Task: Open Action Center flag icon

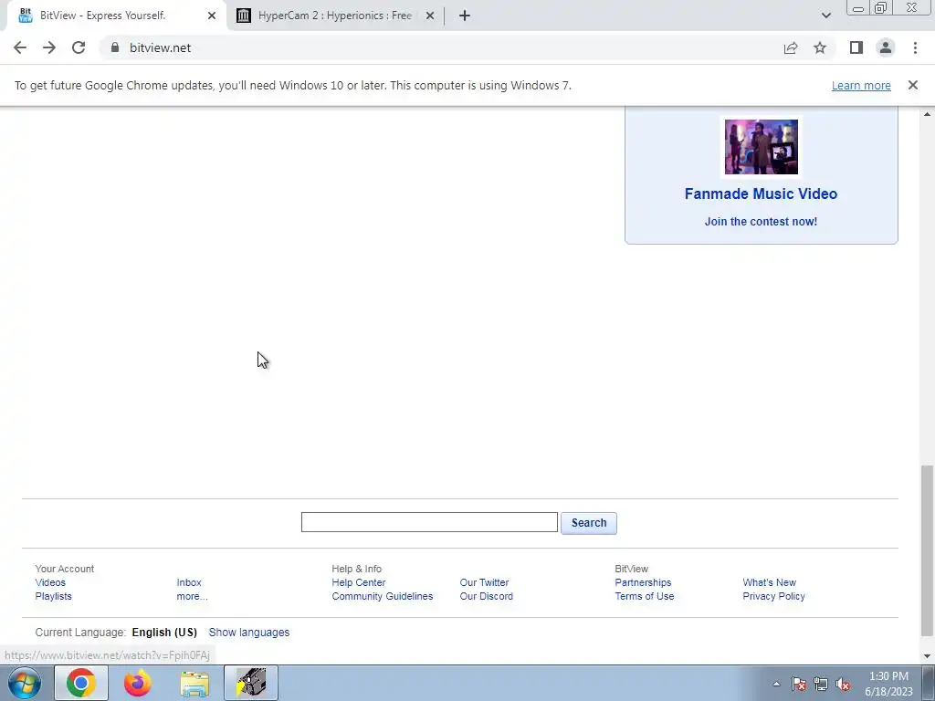Action: click(799, 684)
